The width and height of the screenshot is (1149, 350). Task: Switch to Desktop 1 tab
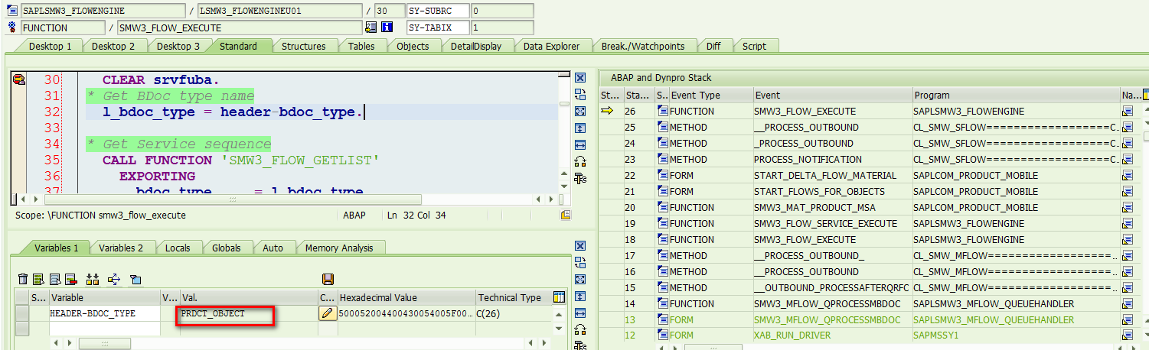click(x=50, y=46)
